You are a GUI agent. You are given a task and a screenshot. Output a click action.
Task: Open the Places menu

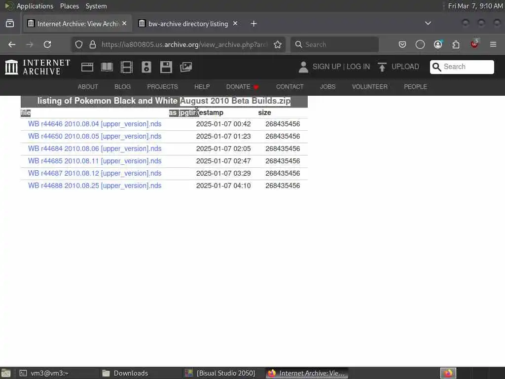tap(69, 6)
